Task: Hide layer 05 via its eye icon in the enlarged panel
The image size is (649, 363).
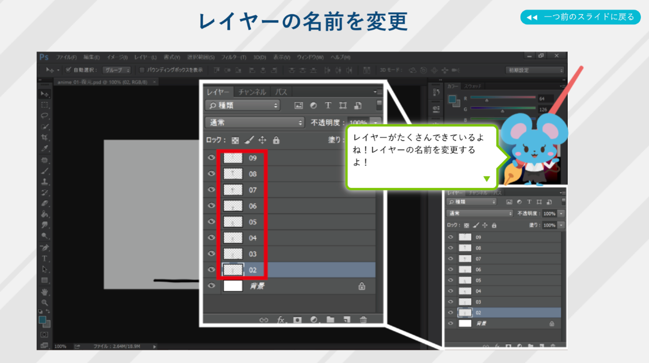Action: [x=211, y=222]
